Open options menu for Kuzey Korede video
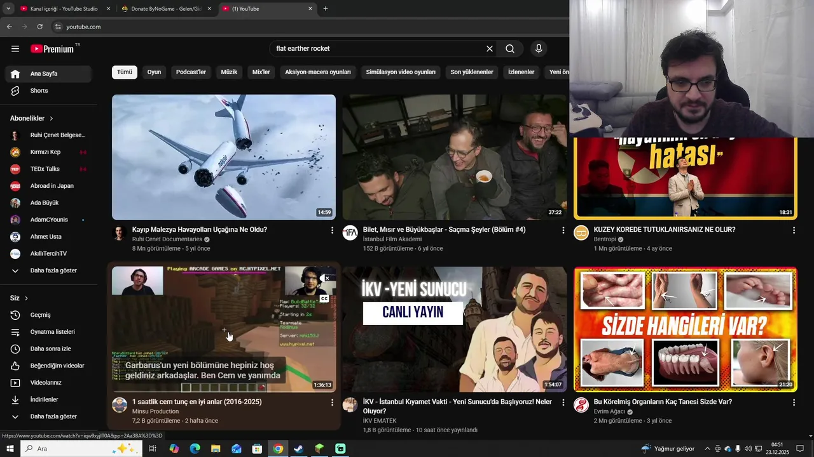814x457 pixels. (x=794, y=230)
